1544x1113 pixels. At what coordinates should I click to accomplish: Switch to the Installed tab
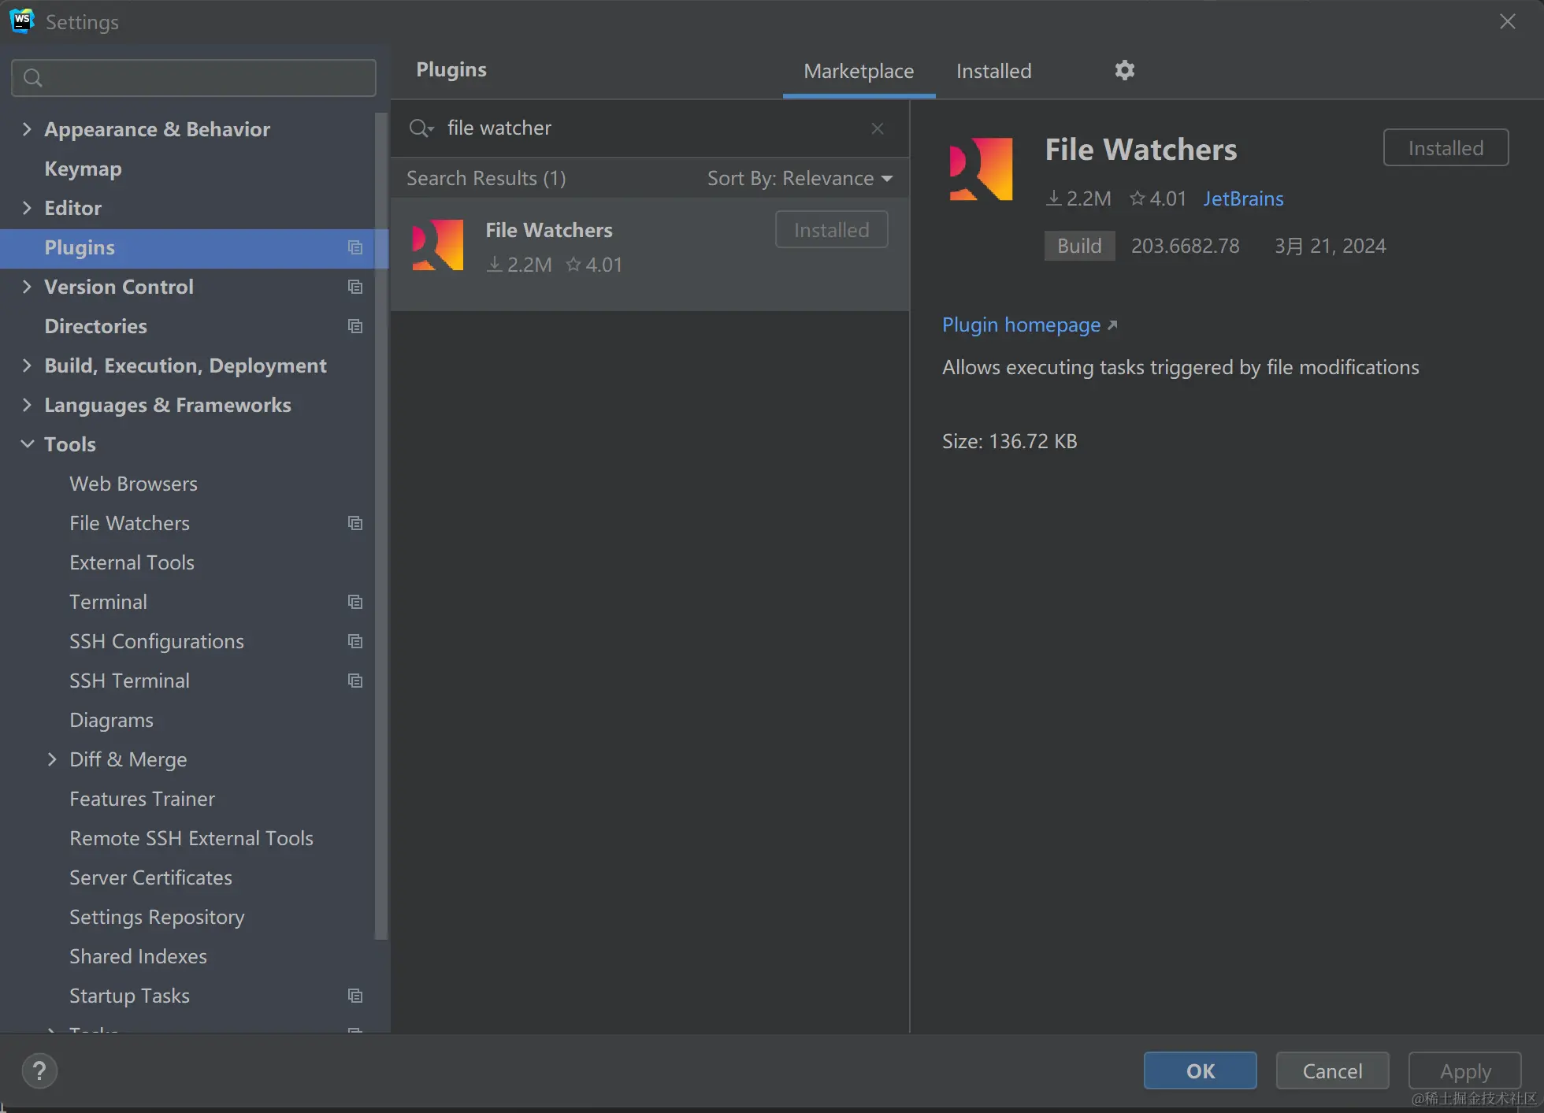(x=993, y=71)
